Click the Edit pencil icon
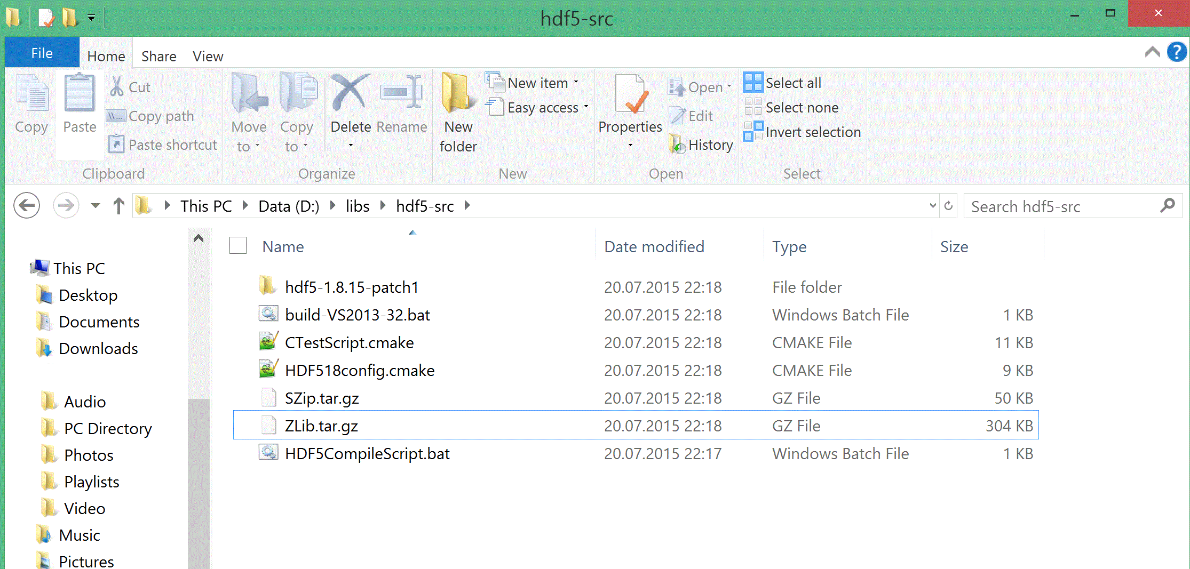Image resolution: width=1190 pixels, height=569 pixels. (x=678, y=116)
